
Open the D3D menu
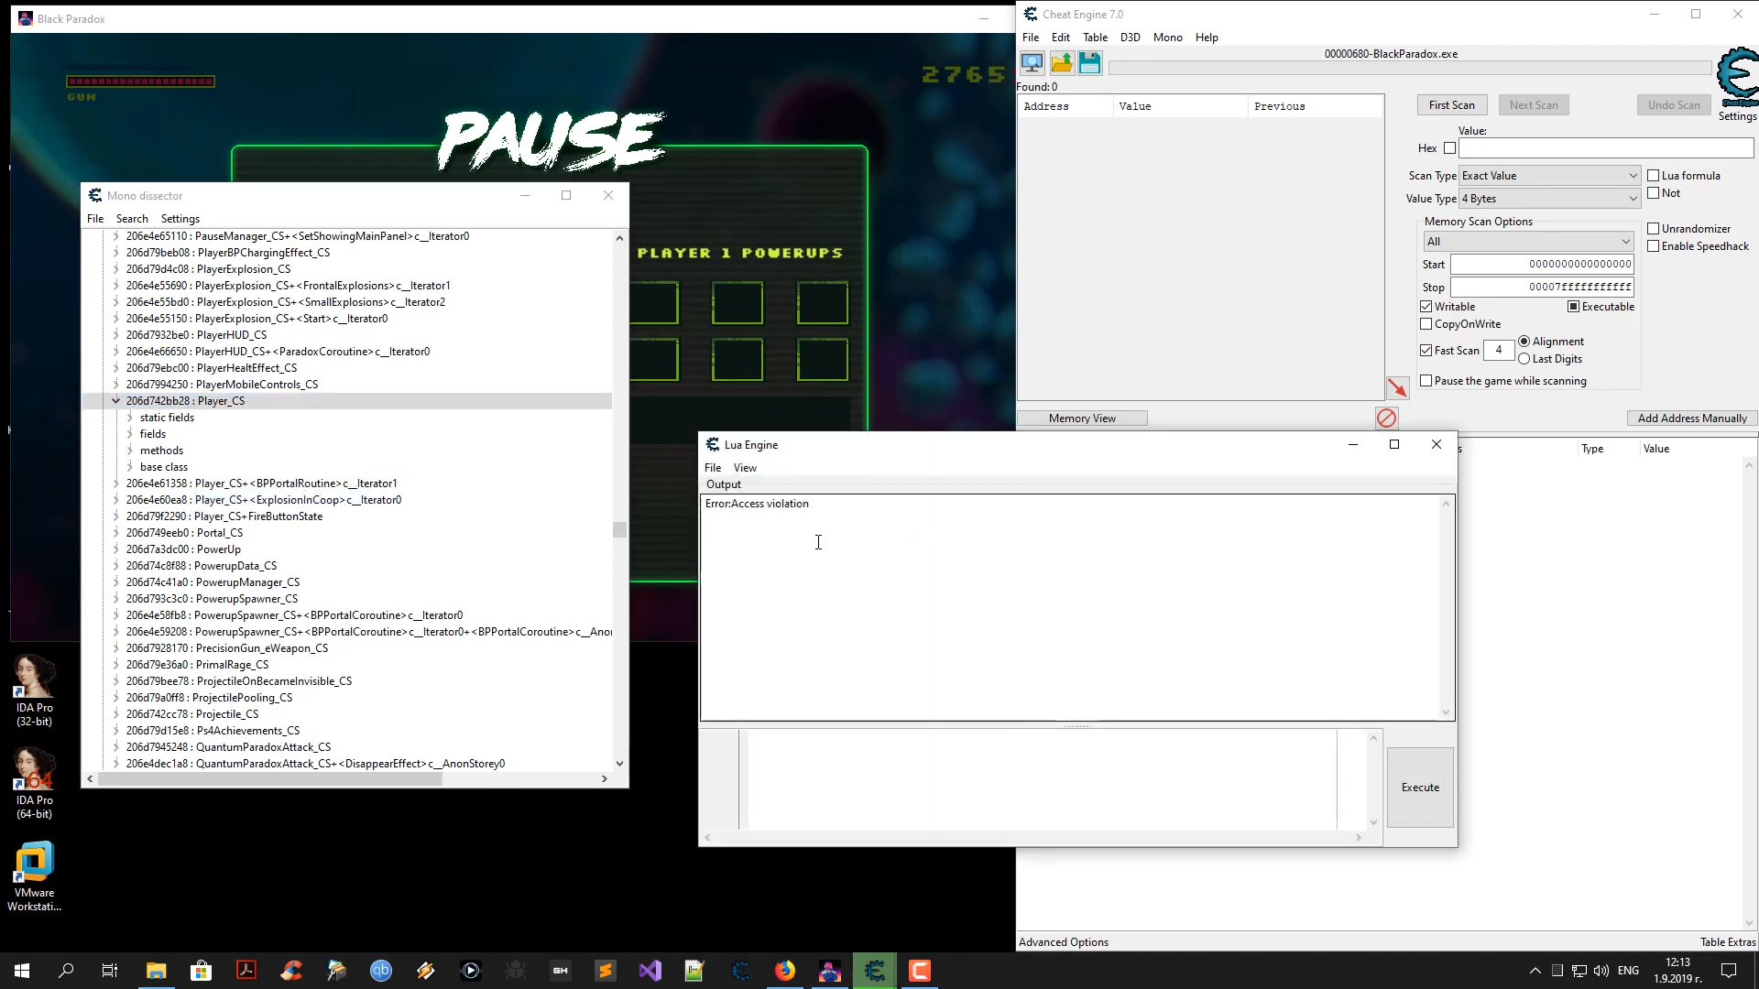tap(1130, 38)
